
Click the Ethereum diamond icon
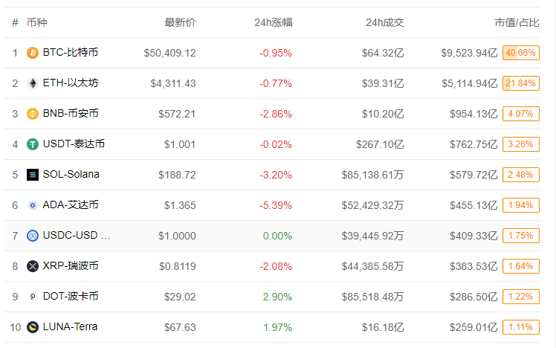tap(33, 83)
